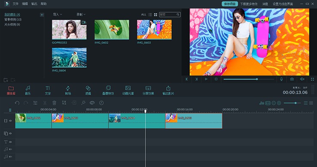Mute the first audio track
317x167 pixels.
tap(10, 149)
